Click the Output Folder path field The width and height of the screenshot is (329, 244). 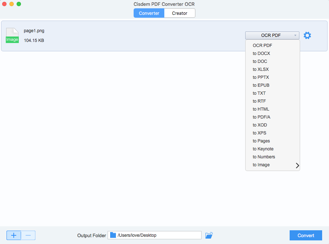(x=158, y=235)
